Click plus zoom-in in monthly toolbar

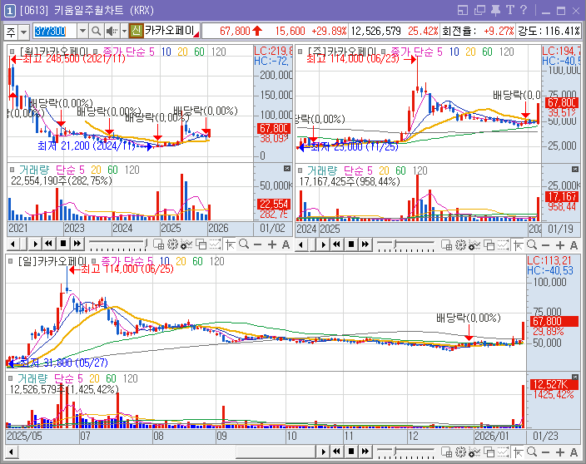272,244
